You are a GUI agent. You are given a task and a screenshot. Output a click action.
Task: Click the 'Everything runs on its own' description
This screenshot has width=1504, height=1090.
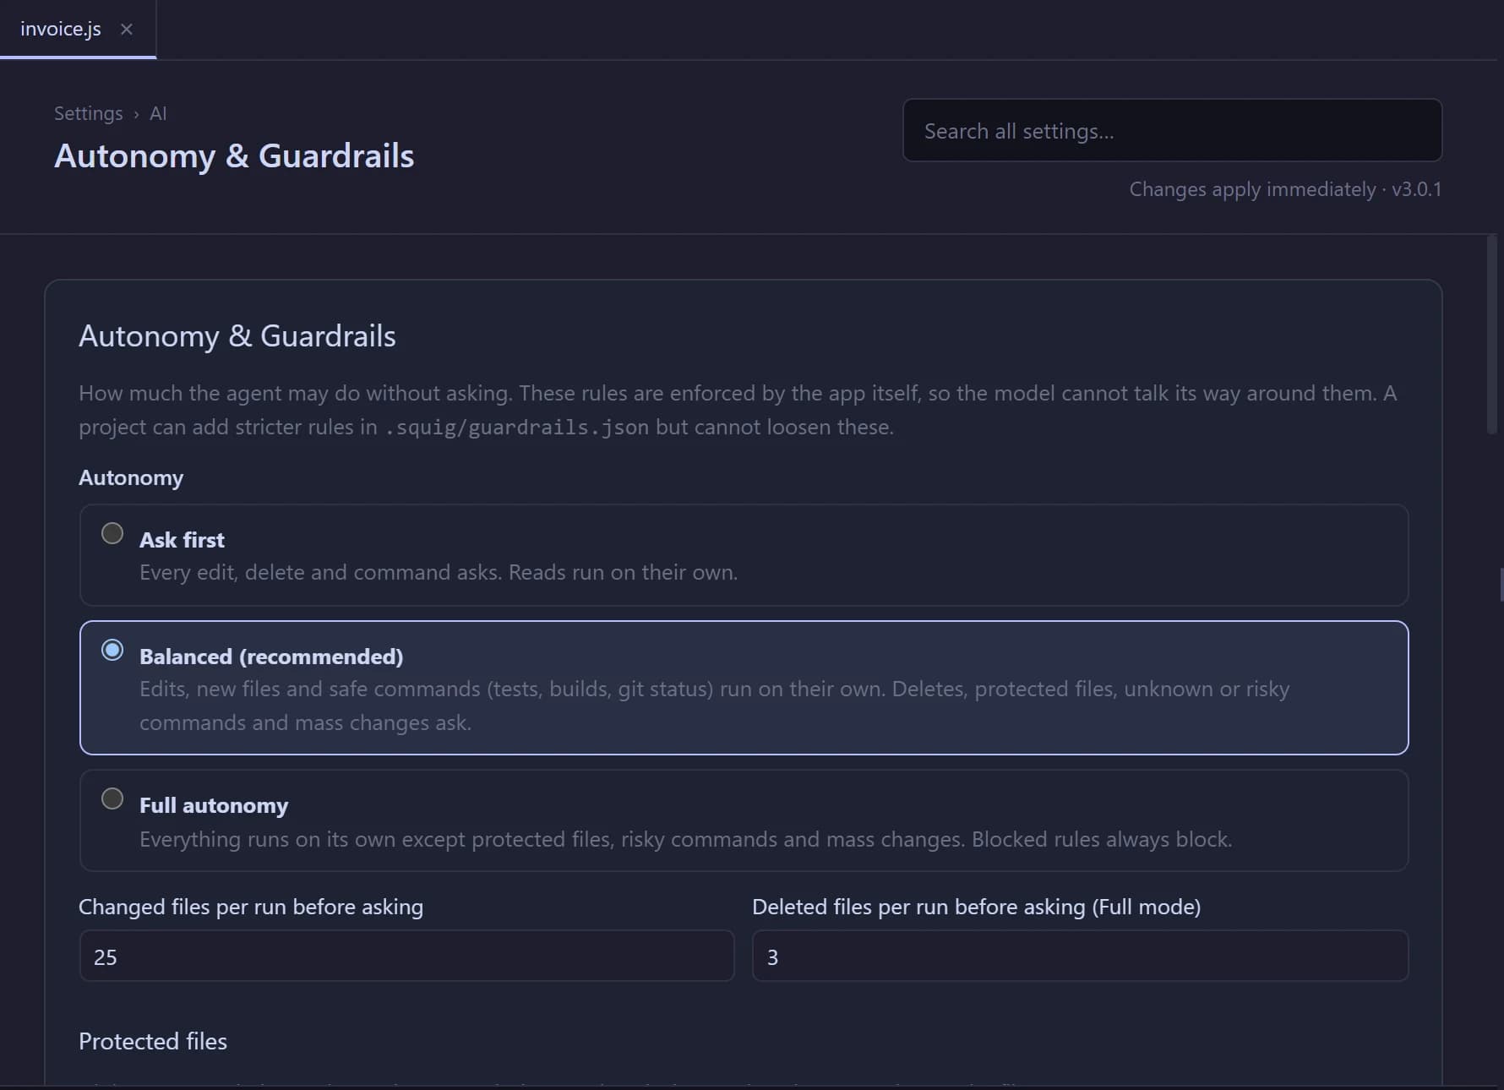(685, 839)
